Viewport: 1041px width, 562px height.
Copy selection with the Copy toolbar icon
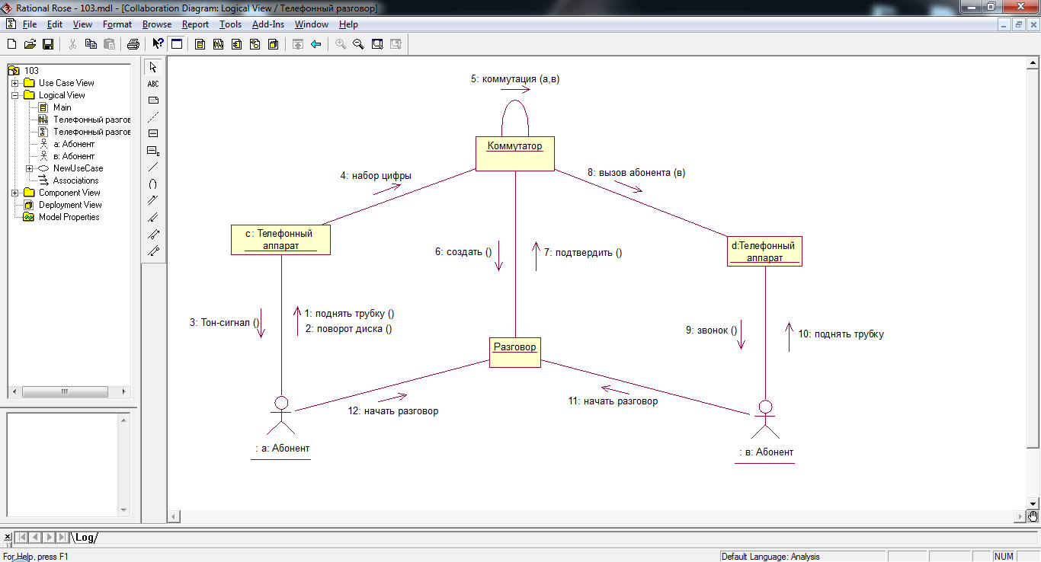[91, 44]
